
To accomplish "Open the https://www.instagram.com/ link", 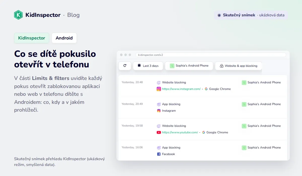I will point(181,89).
